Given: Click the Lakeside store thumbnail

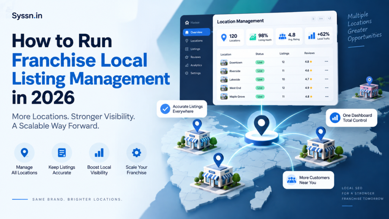Looking at the screenshot, I should click(224, 80).
